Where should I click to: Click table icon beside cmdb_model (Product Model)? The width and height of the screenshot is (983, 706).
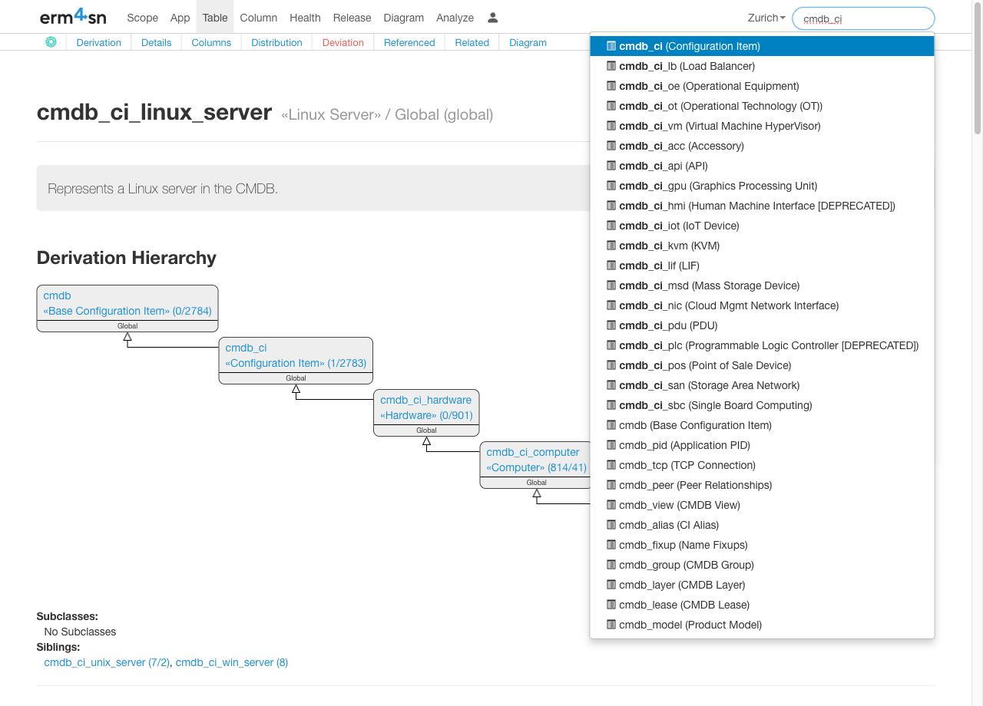click(611, 625)
